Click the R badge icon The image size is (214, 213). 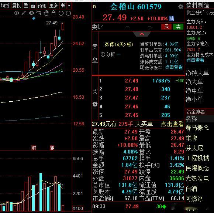(94, 7)
